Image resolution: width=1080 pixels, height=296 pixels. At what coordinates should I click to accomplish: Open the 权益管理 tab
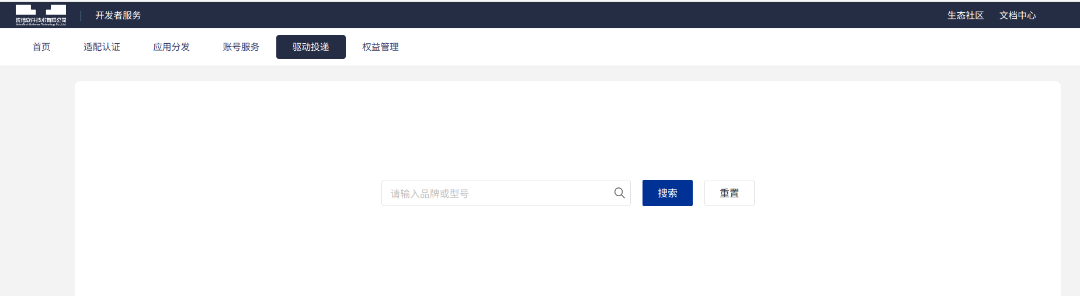pos(380,47)
